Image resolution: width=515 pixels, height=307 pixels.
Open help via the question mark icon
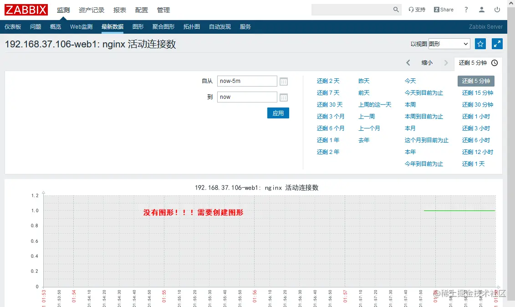click(x=466, y=9)
